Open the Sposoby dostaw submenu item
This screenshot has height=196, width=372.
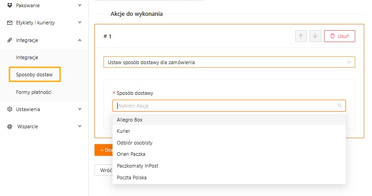35,75
